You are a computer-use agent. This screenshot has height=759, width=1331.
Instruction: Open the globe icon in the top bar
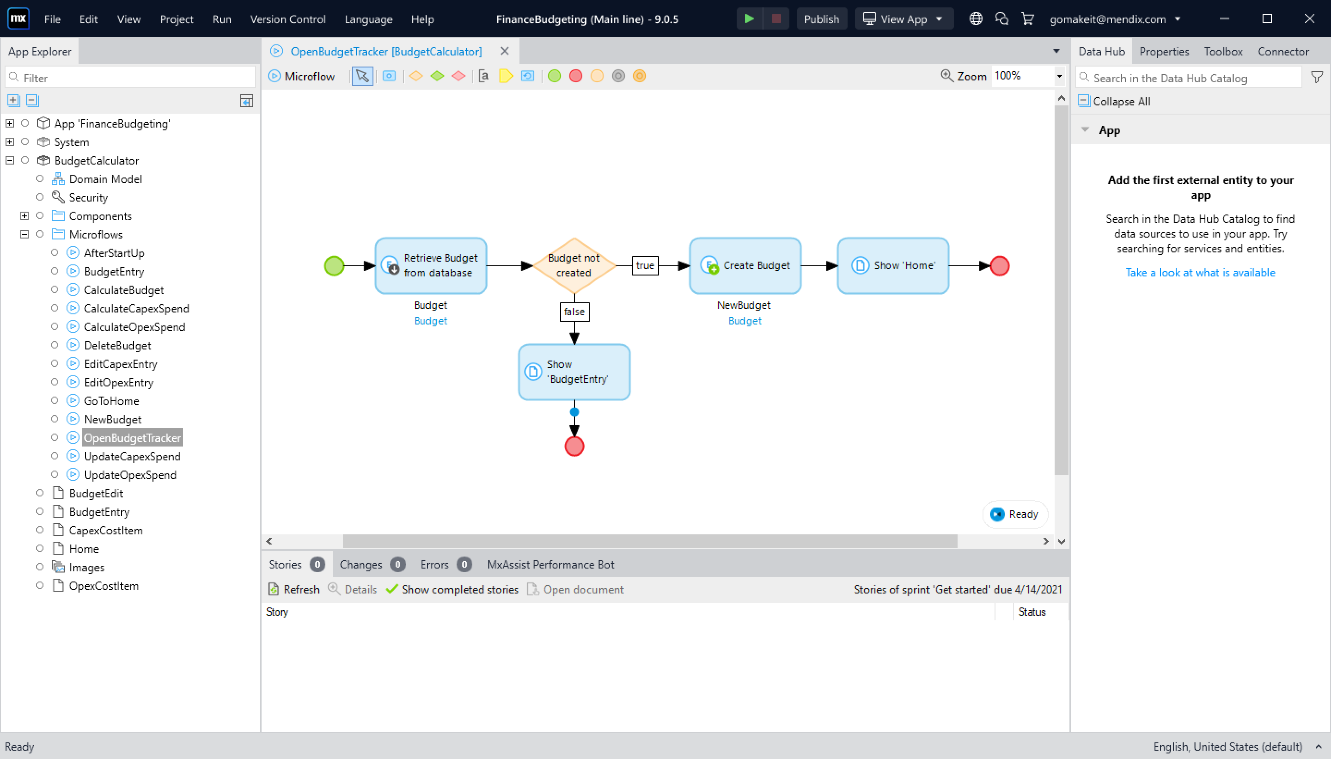[x=975, y=19]
